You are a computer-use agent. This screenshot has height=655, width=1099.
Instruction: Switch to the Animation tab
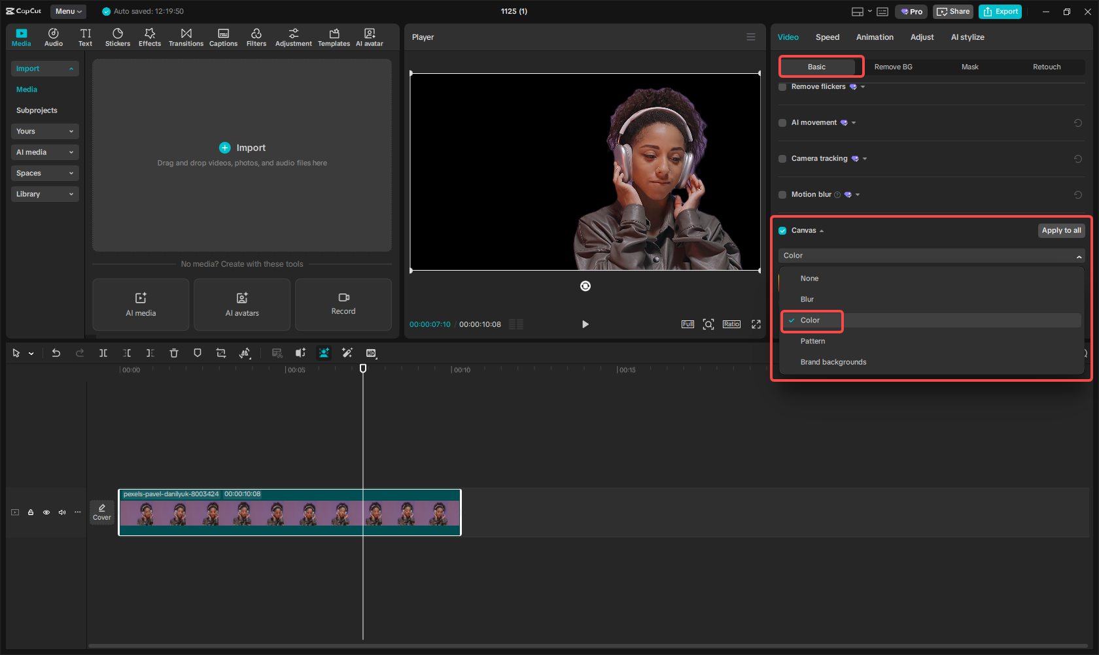[874, 37]
